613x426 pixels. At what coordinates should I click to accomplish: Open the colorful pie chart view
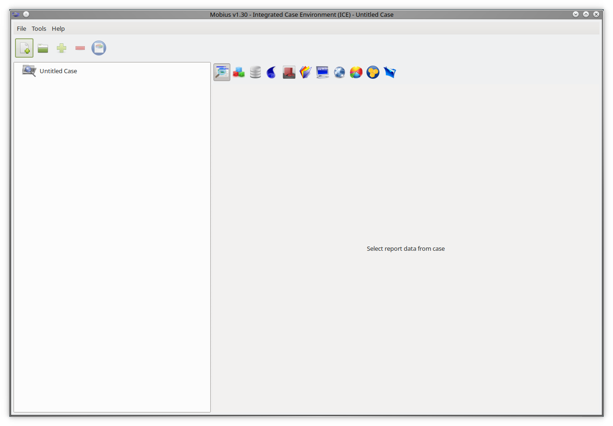[356, 72]
